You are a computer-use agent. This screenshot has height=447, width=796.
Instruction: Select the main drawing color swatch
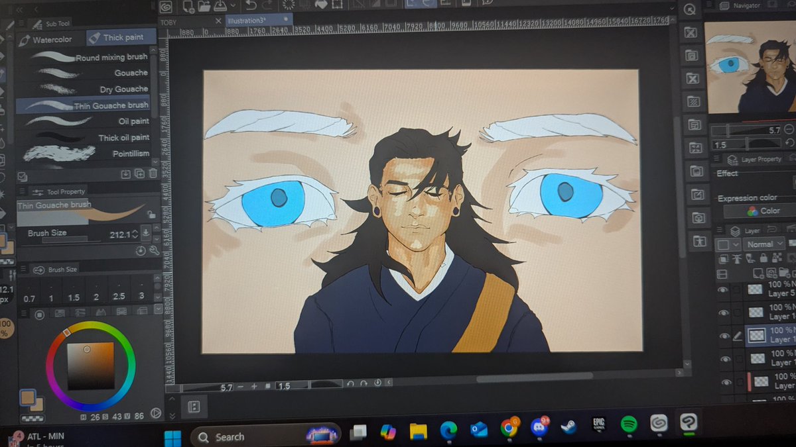click(x=27, y=398)
